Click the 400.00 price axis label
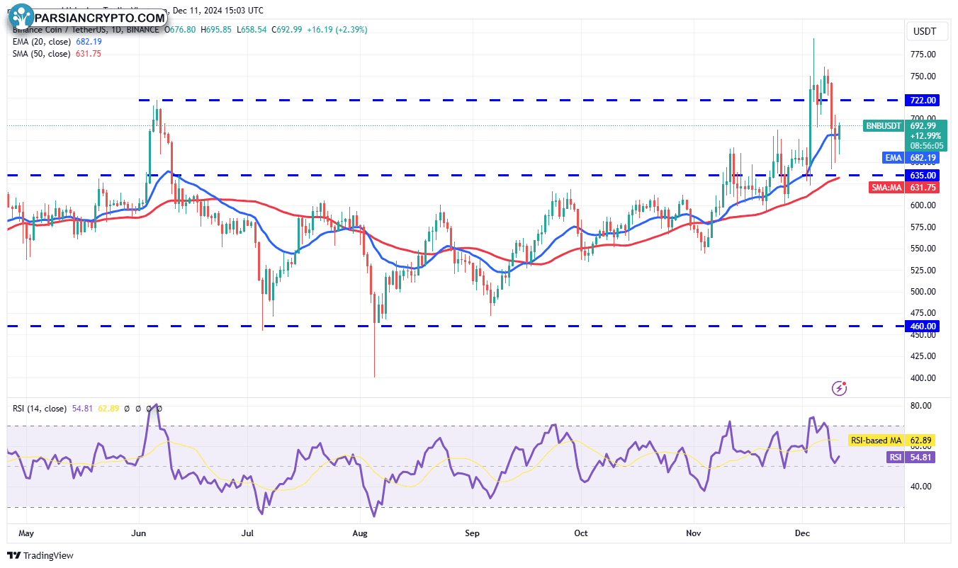 click(x=923, y=378)
